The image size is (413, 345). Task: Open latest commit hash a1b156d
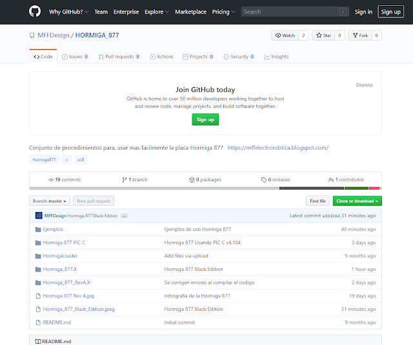pos(331,216)
